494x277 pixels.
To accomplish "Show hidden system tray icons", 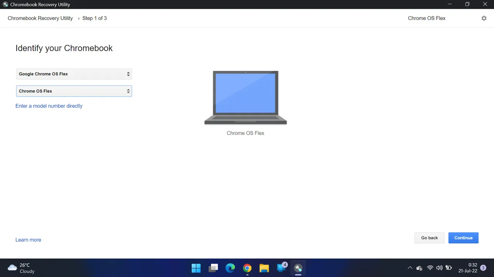I will pos(410,268).
